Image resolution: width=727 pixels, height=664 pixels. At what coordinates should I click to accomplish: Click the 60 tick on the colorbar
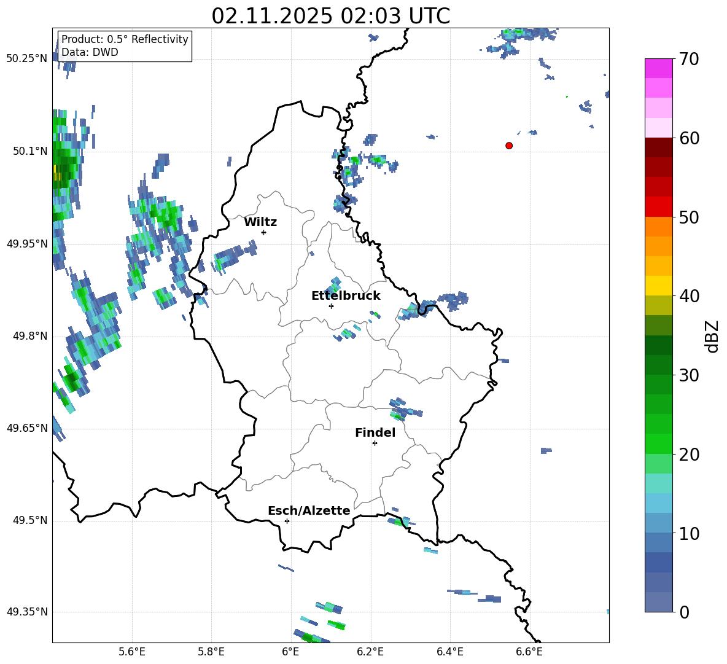[688, 138]
